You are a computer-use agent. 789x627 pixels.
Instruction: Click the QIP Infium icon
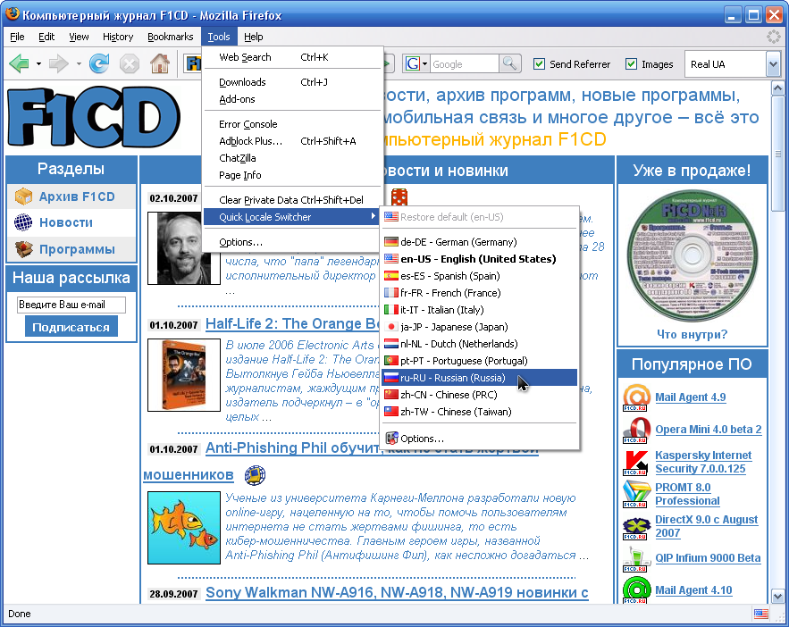pos(635,558)
